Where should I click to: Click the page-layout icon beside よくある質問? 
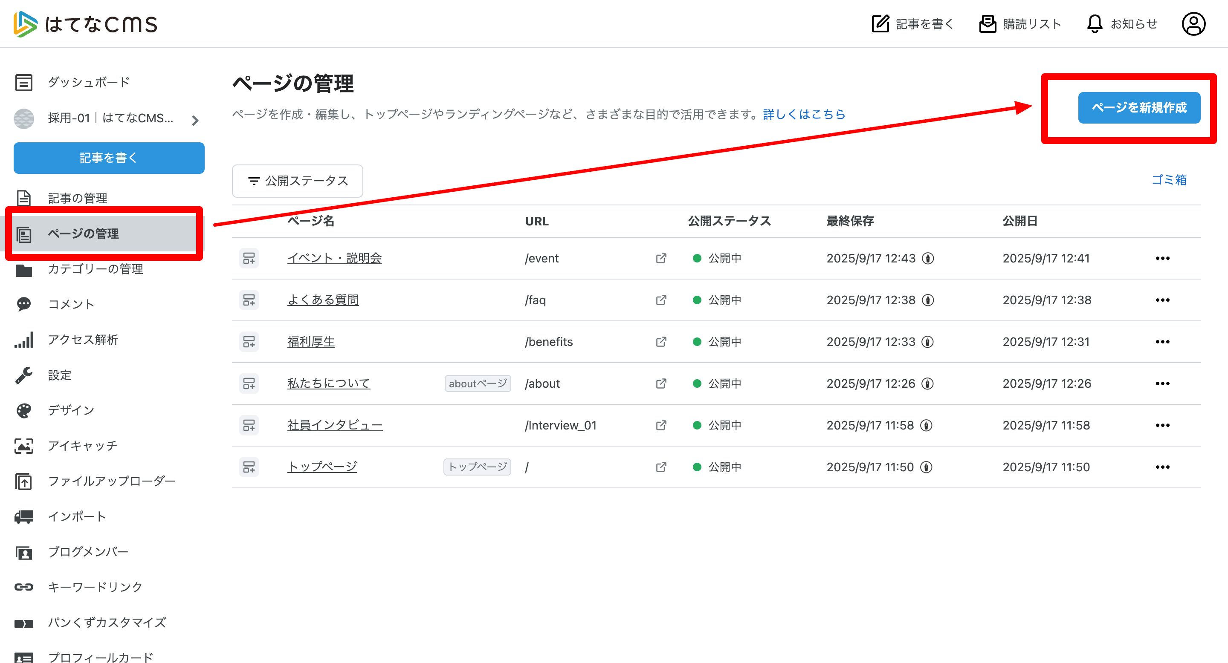pos(249,300)
